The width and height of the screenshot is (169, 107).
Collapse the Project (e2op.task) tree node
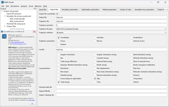coord(2,11)
